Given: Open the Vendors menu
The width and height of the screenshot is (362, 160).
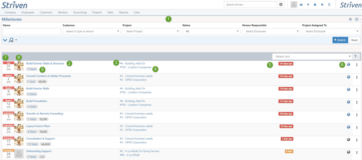Looking at the screenshot, I should (x=63, y=12).
